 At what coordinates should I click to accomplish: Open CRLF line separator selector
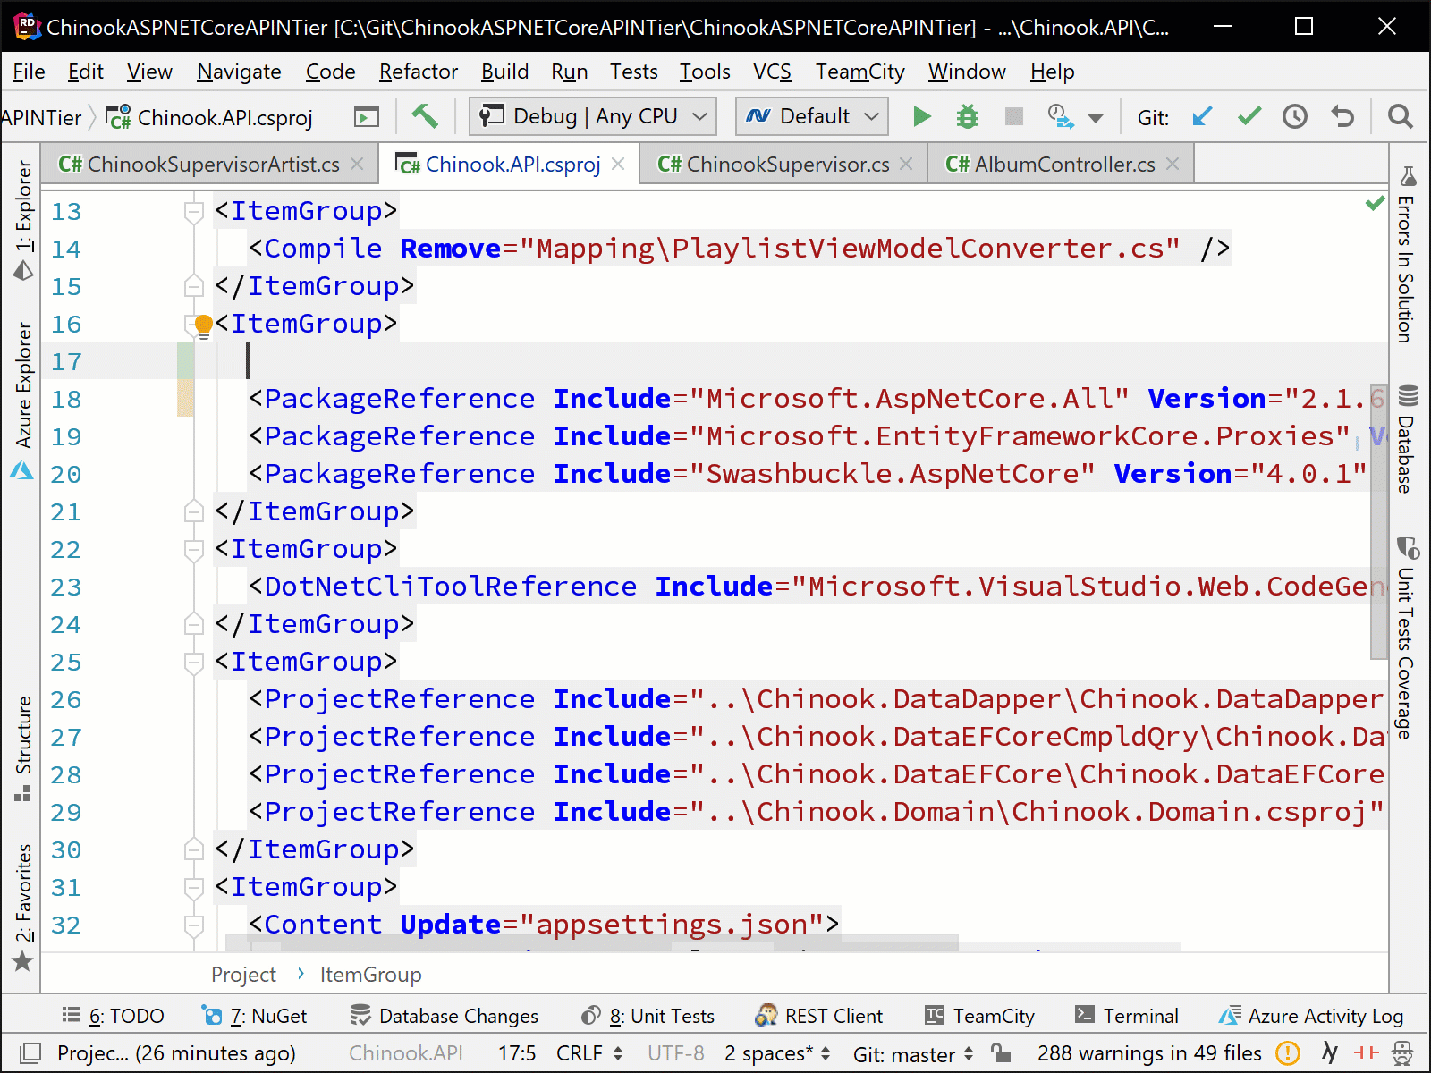tap(589, 1053)
